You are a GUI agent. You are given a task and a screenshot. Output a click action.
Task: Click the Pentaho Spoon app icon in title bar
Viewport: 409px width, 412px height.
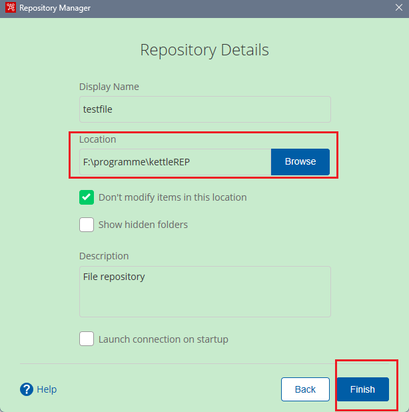coord(11,7)
